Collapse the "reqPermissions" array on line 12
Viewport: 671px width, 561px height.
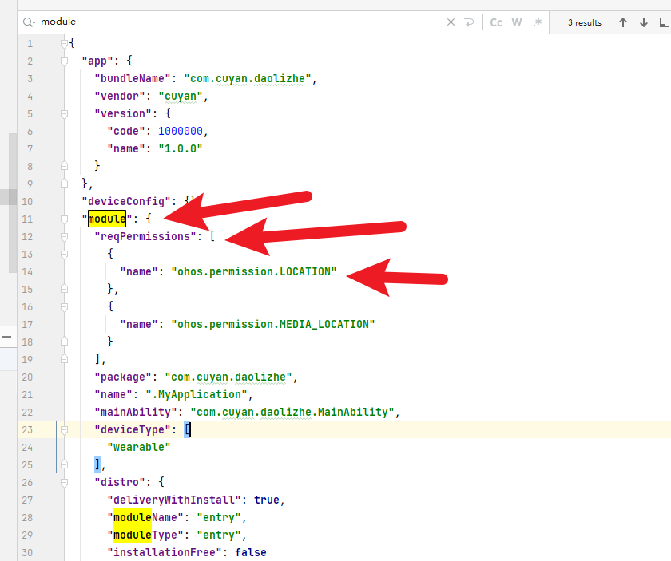tap(64, 236)
